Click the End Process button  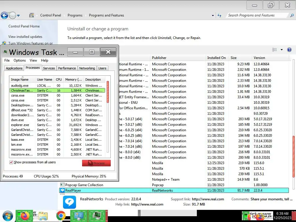pos(96,163)
